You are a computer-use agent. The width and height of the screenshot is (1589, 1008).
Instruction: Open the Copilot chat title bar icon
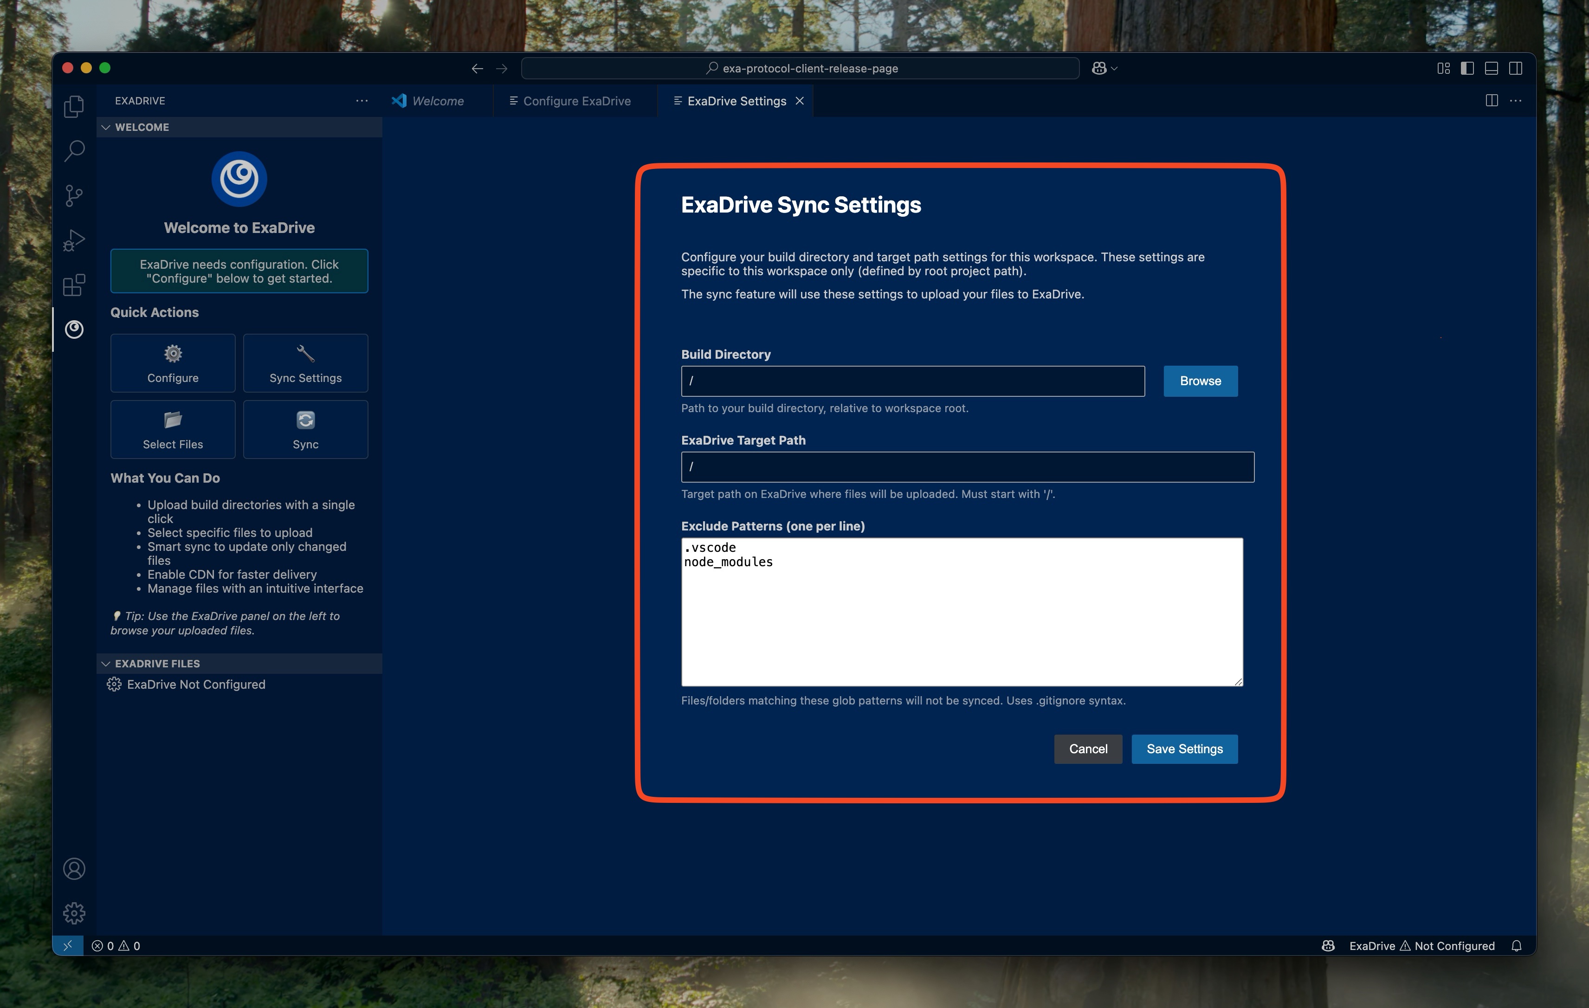pos(1099,69)
